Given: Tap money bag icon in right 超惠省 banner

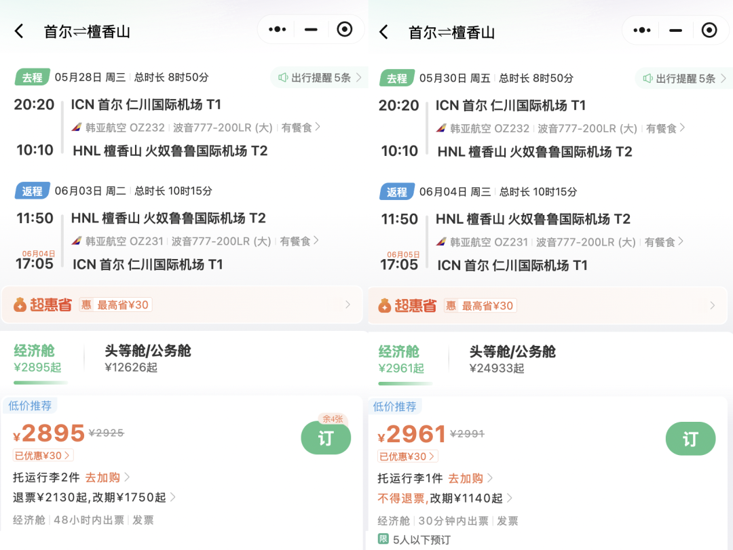Looking at the screenshot, I should click(384, 306).
